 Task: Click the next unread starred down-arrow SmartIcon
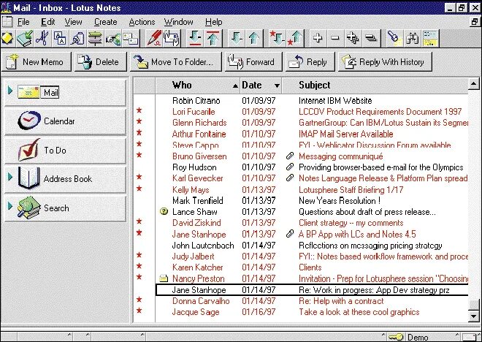277,39
